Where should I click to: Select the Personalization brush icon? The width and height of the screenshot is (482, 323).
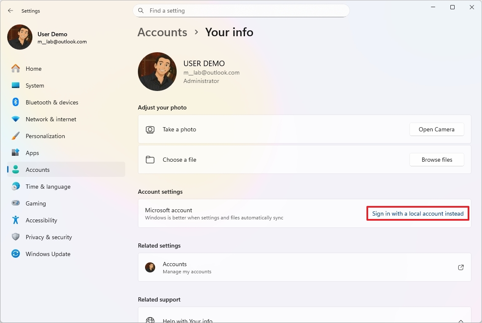pos(15,136)
